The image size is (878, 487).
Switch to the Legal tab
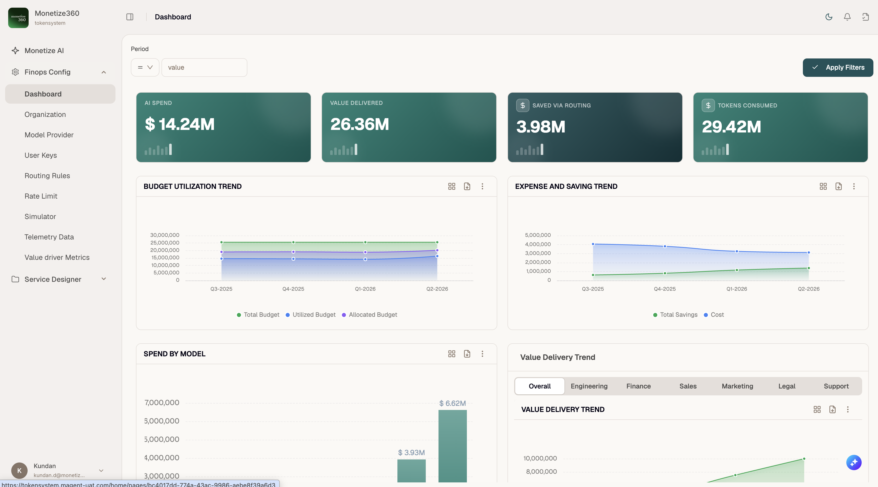pos(787,386)
